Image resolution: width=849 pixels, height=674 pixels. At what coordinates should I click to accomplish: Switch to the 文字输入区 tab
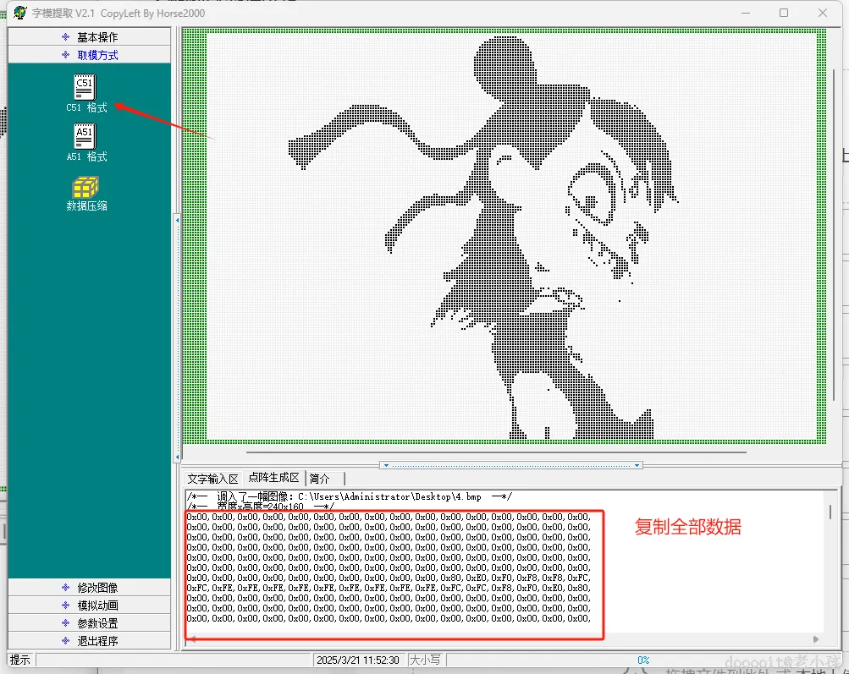212,479
